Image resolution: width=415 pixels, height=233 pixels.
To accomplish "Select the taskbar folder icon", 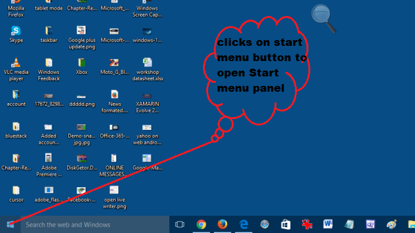I will 49,34.
